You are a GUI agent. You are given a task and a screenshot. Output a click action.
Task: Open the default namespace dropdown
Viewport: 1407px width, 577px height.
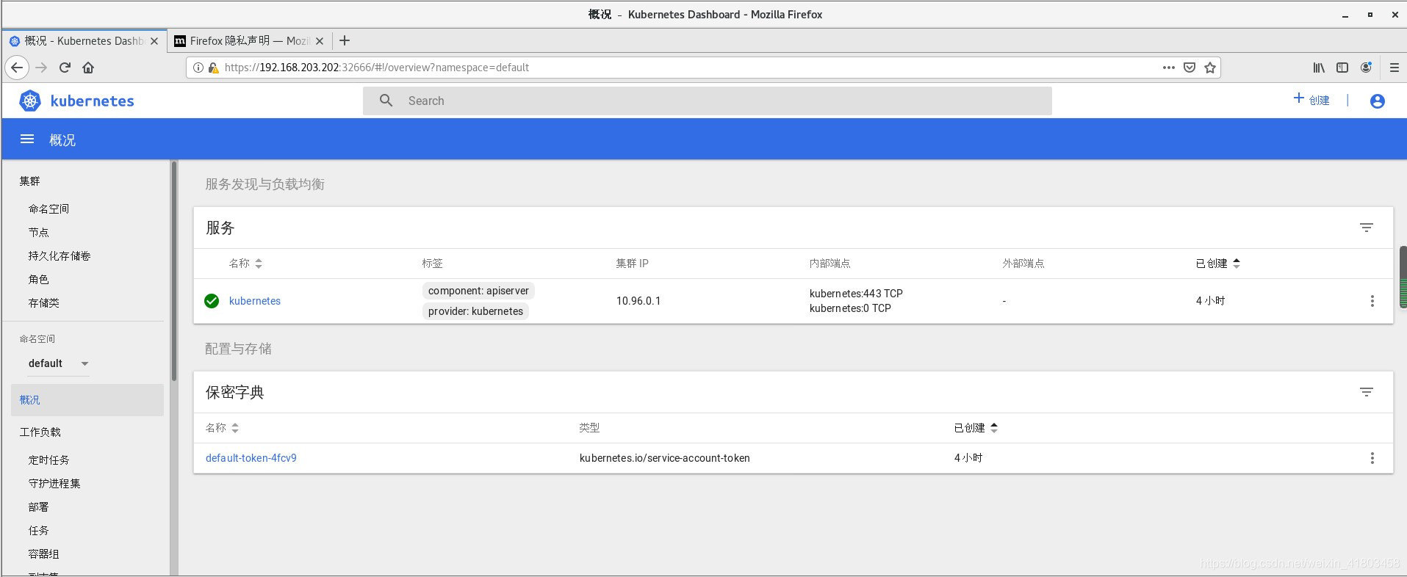pyautogui.click(x=59, y=363)
